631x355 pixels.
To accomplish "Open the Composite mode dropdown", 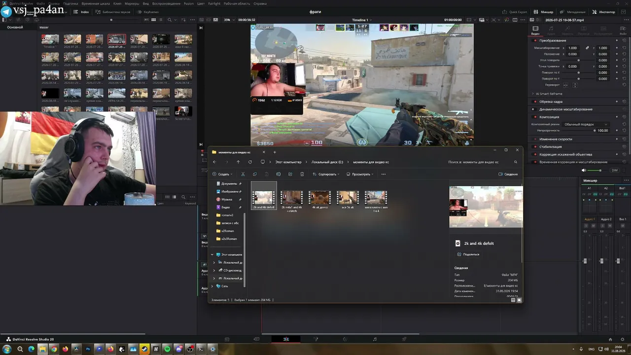I will click(x=586, y=124).
